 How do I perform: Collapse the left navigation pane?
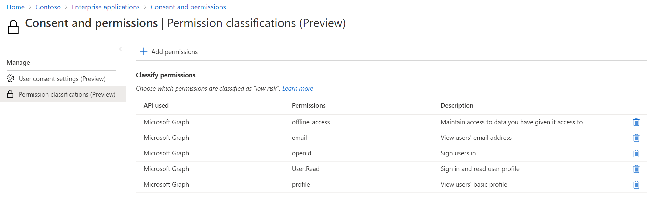(120, 49)
